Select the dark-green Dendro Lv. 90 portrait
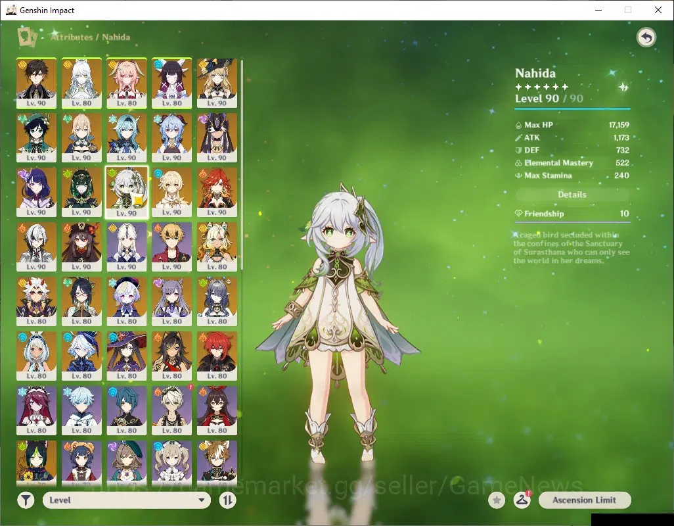Viewport: 674px width, 526px height. [x=81, y=192]
